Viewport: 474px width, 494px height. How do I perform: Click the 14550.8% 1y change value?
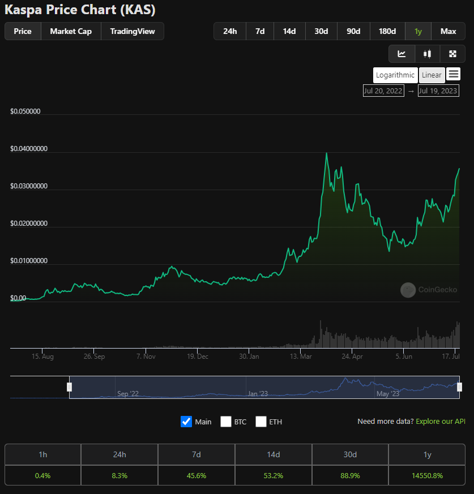428,475
